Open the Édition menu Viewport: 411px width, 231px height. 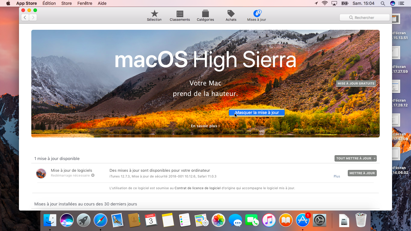49,3
